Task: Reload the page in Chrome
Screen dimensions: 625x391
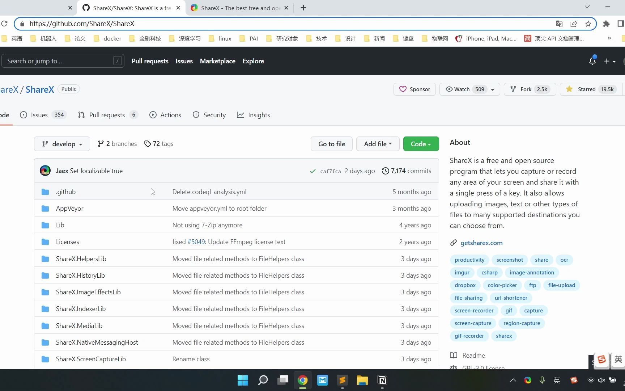Action: (4, 24)
